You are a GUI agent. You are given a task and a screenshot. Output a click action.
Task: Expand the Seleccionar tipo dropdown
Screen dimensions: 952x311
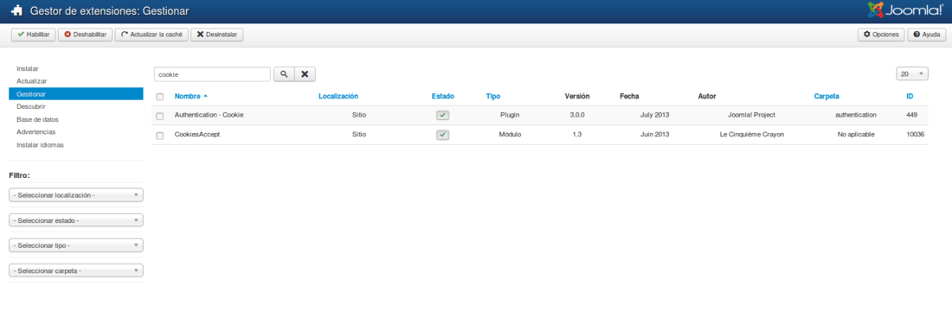[x=76, y=245]
